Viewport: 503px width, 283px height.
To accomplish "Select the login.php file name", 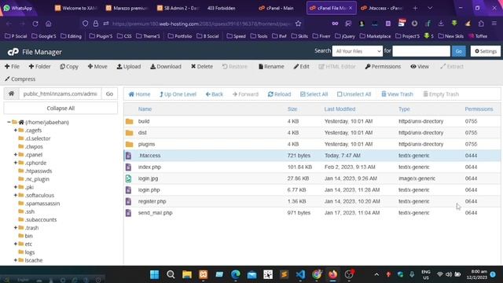I will click(x=149, y=190).
